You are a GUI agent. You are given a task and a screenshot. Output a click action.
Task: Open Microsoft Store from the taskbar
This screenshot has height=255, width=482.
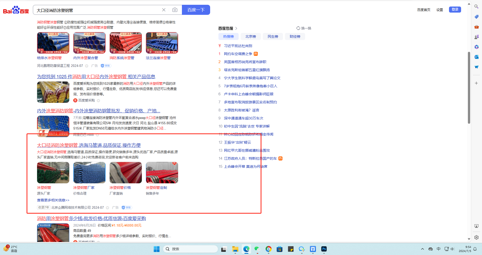click(x=279, y=249)
